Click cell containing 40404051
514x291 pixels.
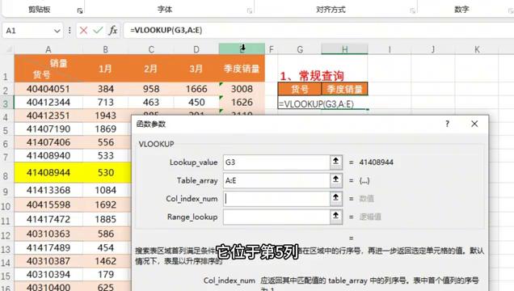[x=48, y=89]
